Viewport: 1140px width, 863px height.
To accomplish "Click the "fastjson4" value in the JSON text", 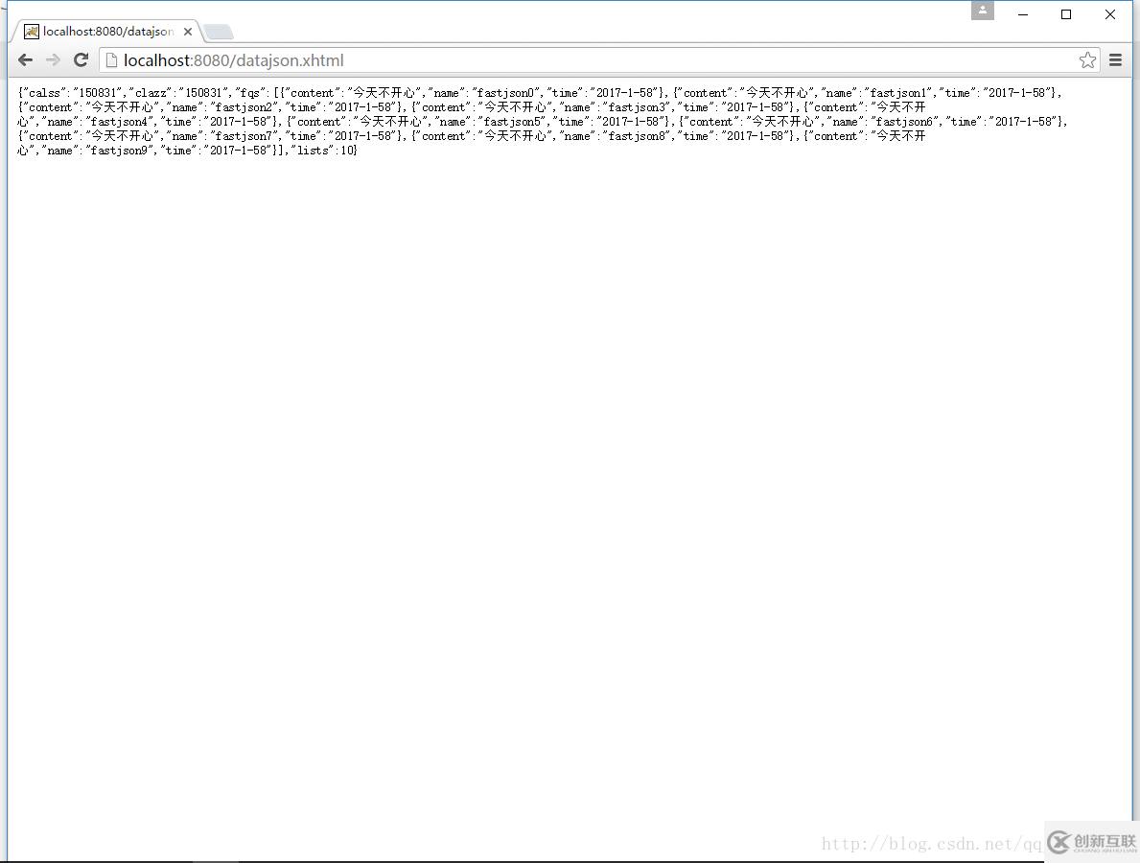I will click(x=120, y=122).
